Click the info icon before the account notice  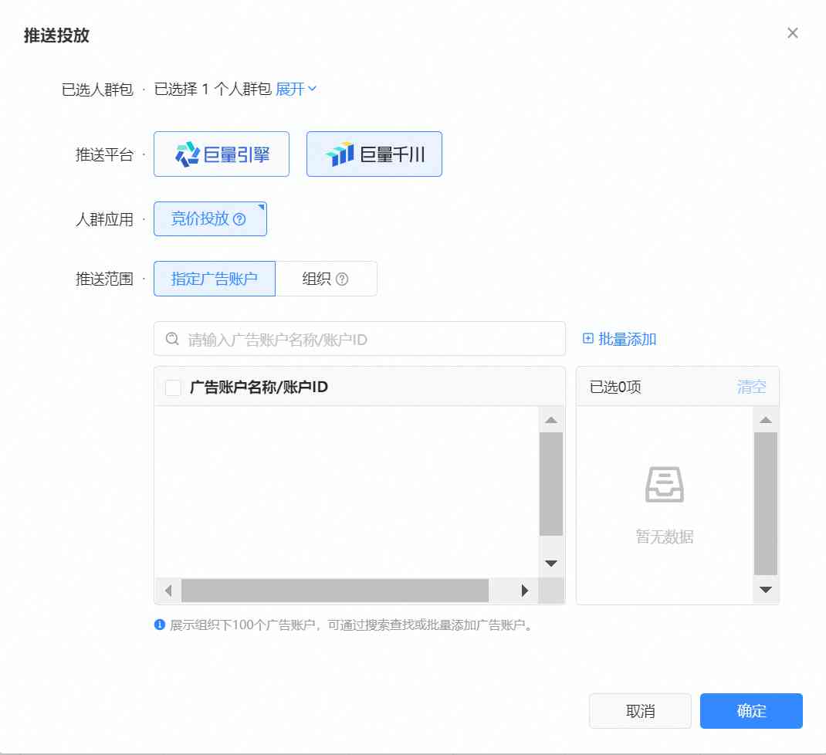coord(159,623)
